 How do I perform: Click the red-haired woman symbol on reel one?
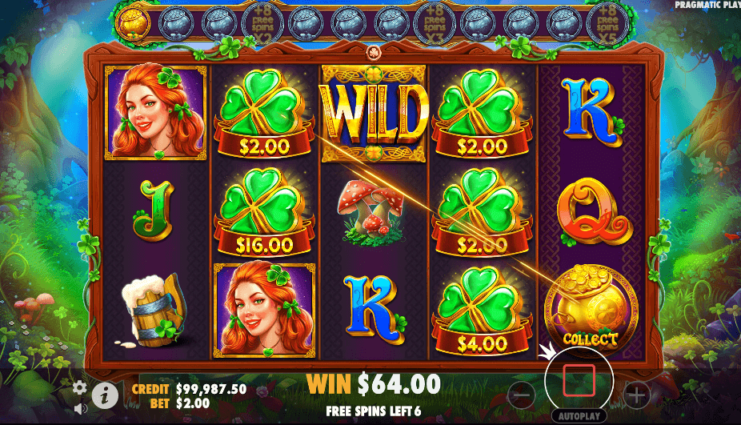pyautogui.click(x=155, y=113)
